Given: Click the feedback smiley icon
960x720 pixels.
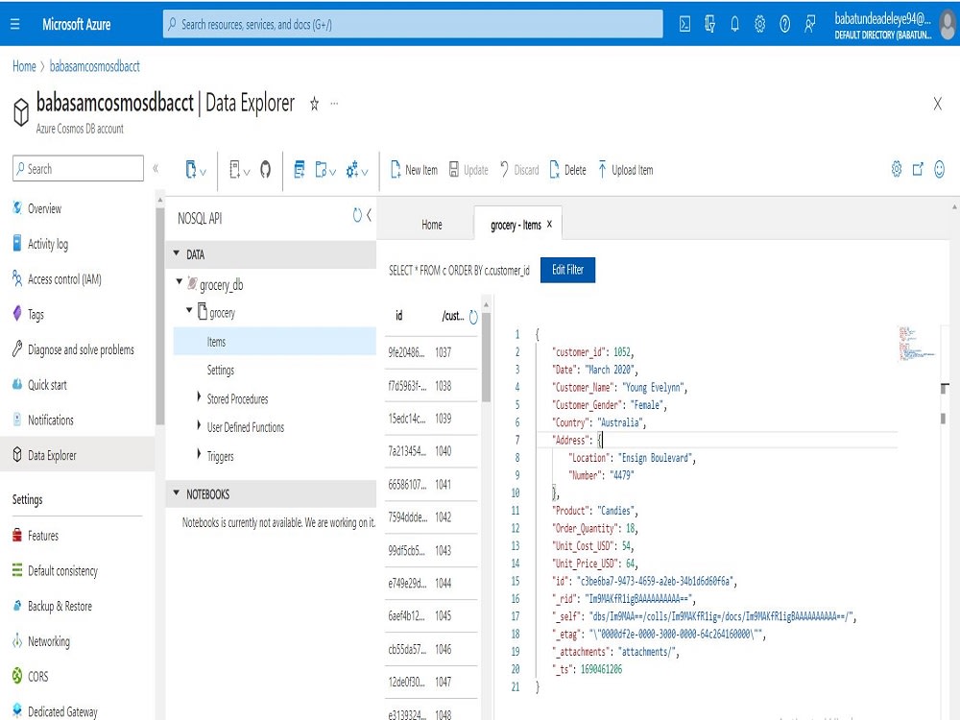Looking at the screenshot, I should coord(940,169).
